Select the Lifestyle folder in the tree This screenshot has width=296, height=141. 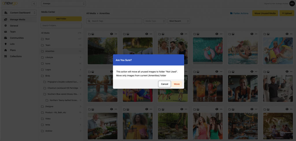49,57
